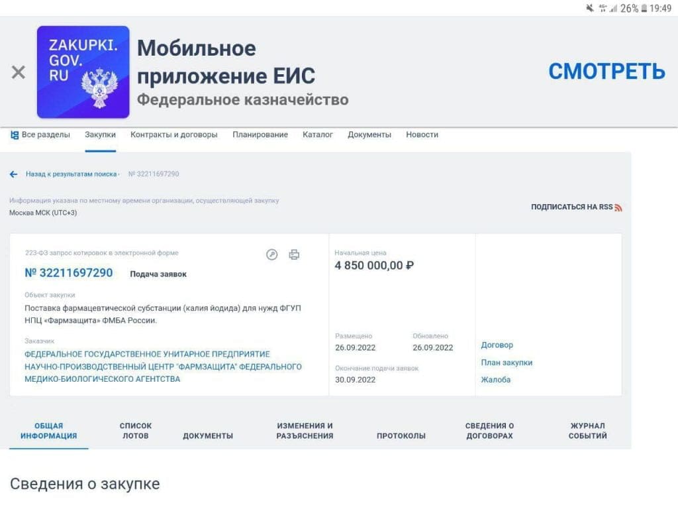Switch to the 'Документы' tab below card
678x509 pixels.
208,435
